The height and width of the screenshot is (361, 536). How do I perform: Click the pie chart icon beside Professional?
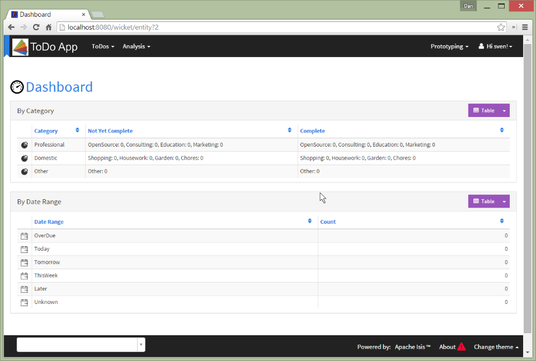click(24, 145)
